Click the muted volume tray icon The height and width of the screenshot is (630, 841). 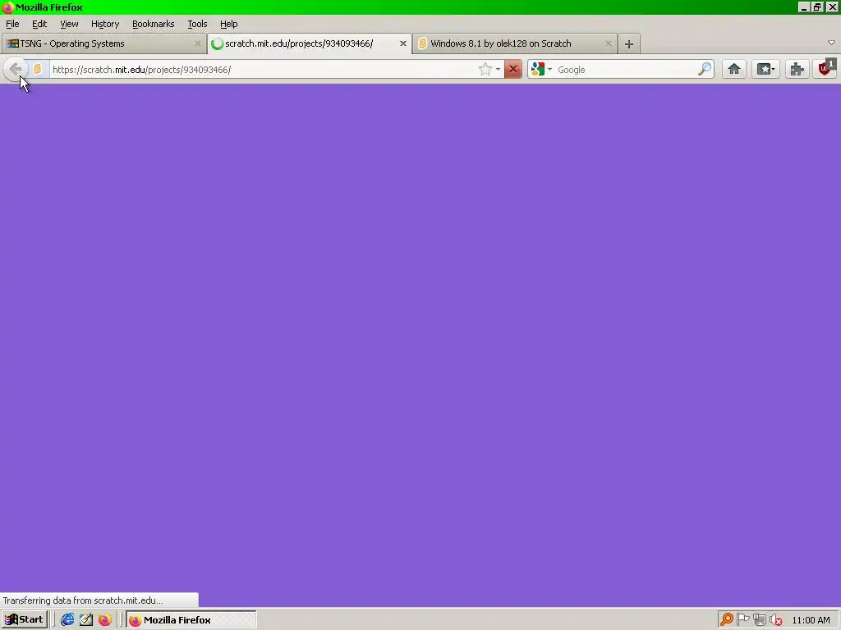click(775, 620)
